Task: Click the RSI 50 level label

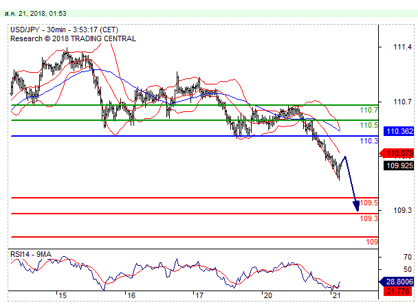Action: 407,269
